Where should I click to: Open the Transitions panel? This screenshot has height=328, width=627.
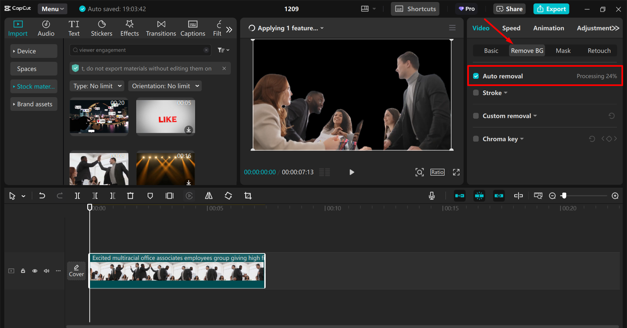click(x=161, y=28)
